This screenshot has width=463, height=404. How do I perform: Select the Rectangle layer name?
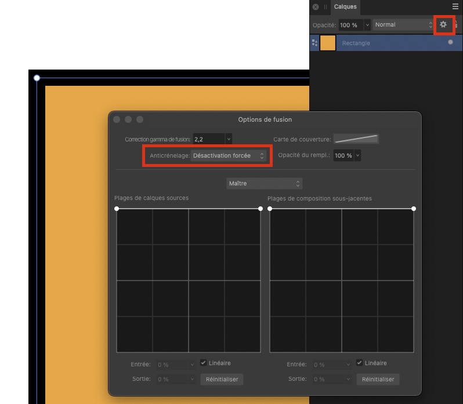click(356, 43)
